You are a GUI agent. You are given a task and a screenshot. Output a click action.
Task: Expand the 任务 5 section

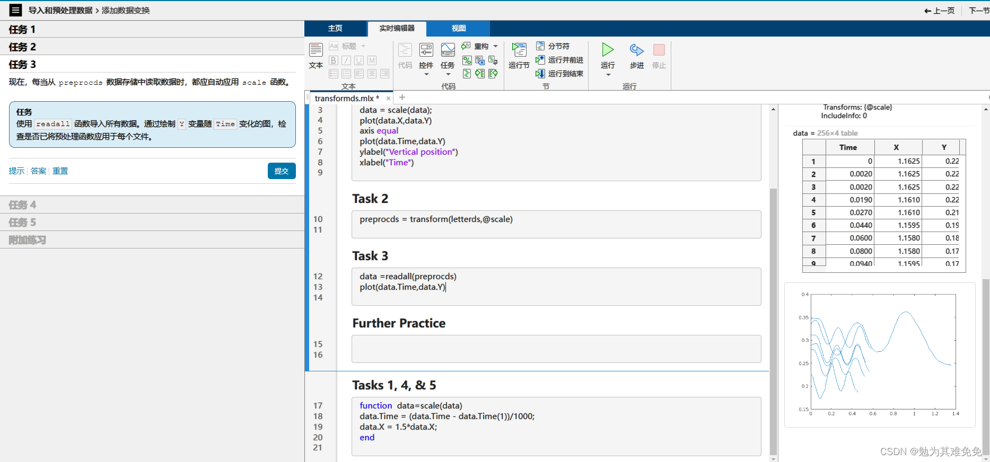[x=152, y=222]
